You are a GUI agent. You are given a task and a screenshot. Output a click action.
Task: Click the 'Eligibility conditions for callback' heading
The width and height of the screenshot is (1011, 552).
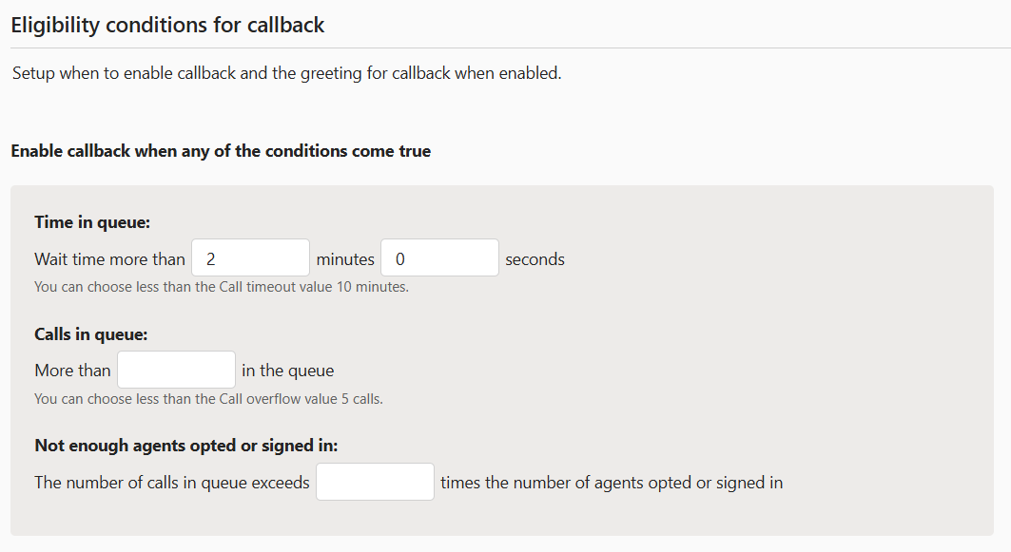tap(167, 25)
